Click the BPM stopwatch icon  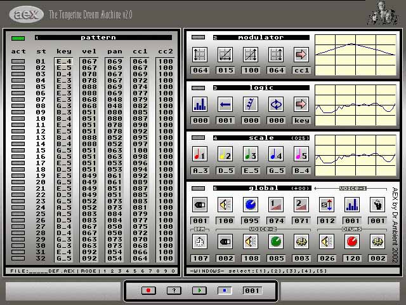click(200, 242)
